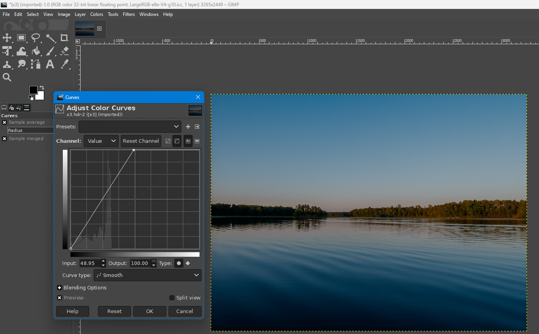Enable Split view in the Curves dialog
Image resolution: width=539 pixels, height=334 pixels.
coord(172,298)
